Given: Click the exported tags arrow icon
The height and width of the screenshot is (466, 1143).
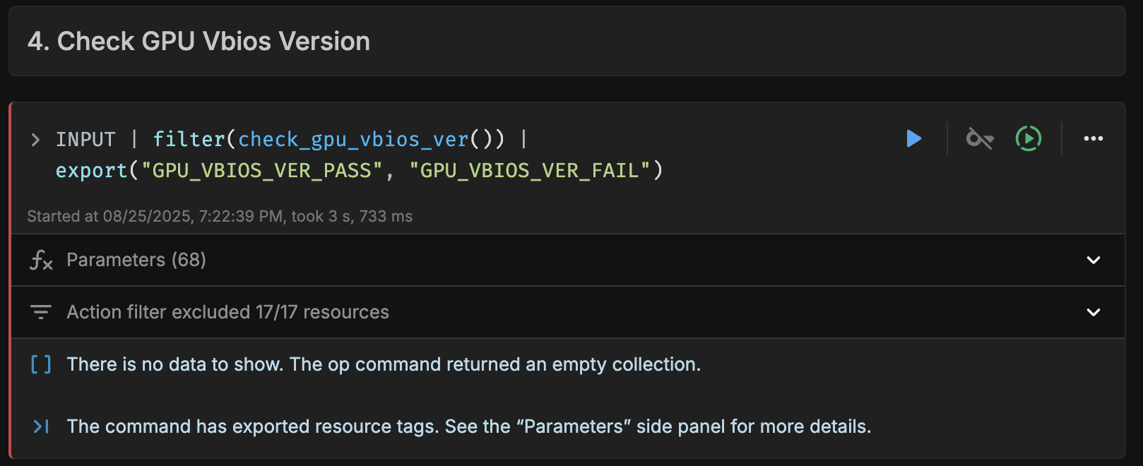Looking at the screenshot, I should 41,426.
